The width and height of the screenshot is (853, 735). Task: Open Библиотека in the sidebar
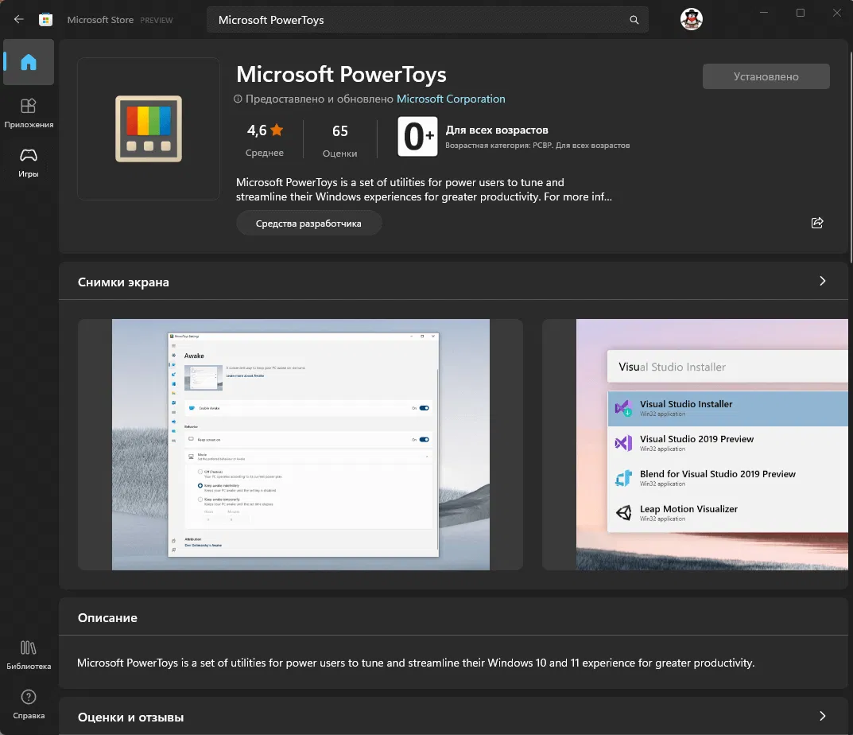click(x=29, y=655)
